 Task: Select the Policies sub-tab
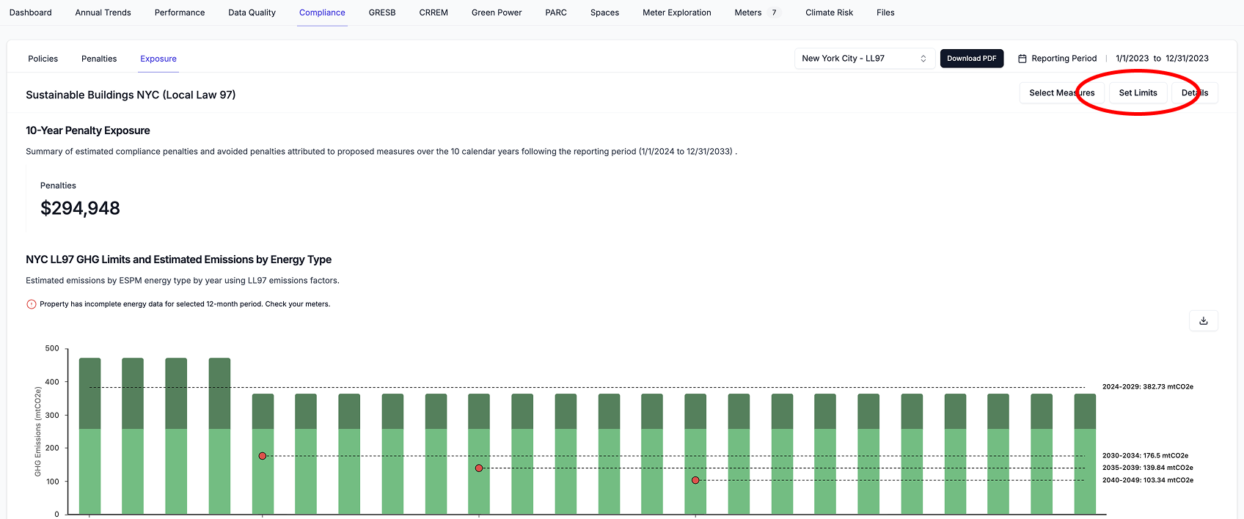43,59
